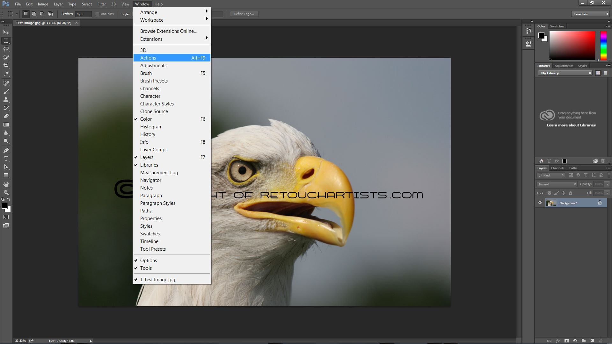Select the History Brush tool
The width and height of the screenshot is (612, 344).
coord(6,108)
